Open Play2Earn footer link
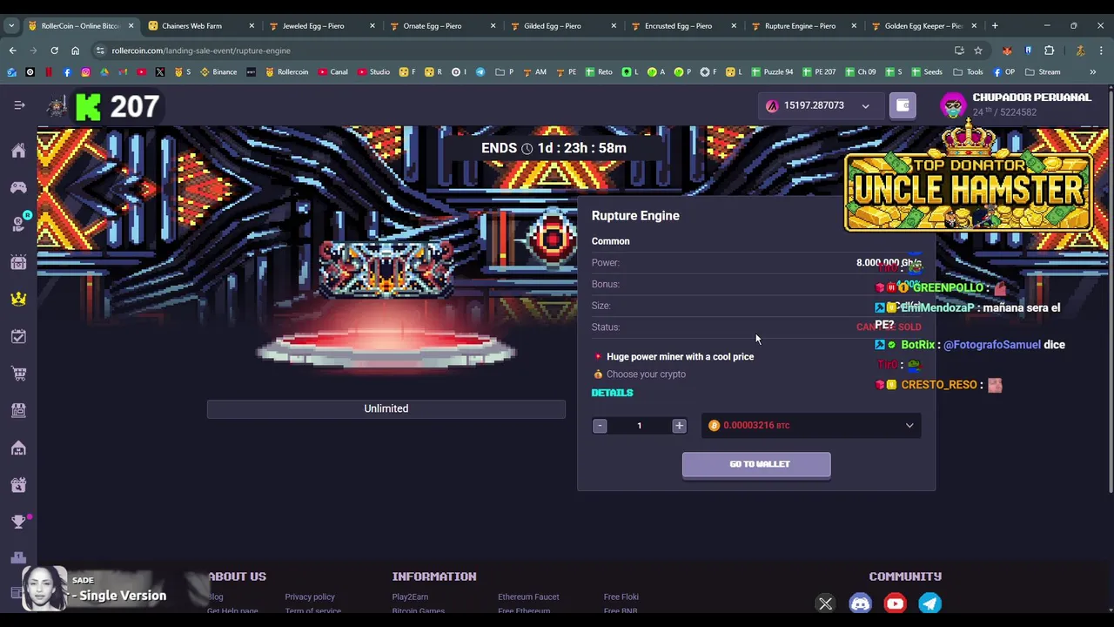 410,597
